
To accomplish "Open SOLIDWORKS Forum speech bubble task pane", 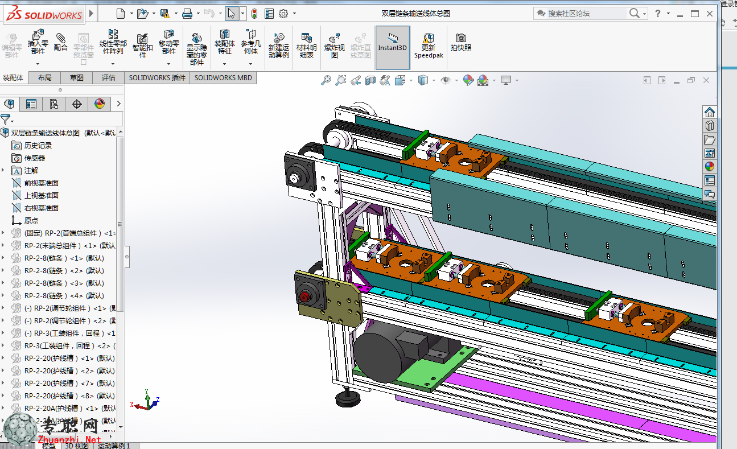I will click(709, 194).
